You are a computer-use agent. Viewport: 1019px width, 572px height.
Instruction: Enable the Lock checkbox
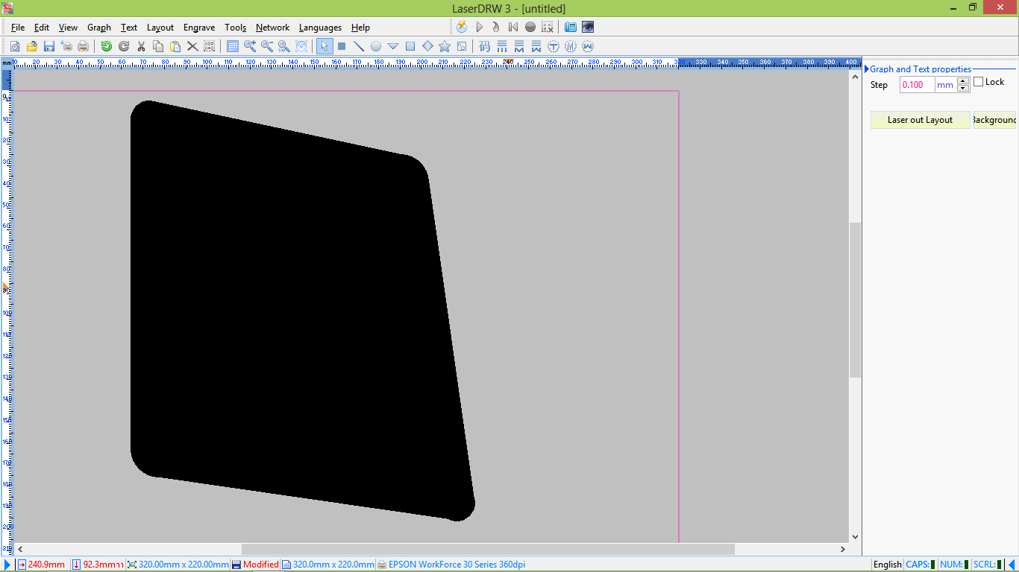[979, 82]
